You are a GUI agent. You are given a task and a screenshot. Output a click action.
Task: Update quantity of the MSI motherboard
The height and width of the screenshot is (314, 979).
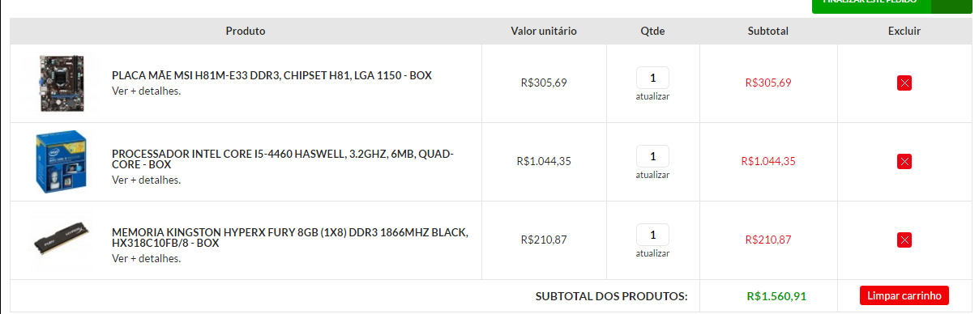652,96
